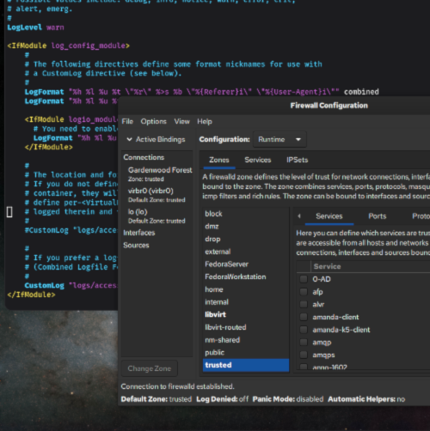Open the File menu

pos(127,121)
